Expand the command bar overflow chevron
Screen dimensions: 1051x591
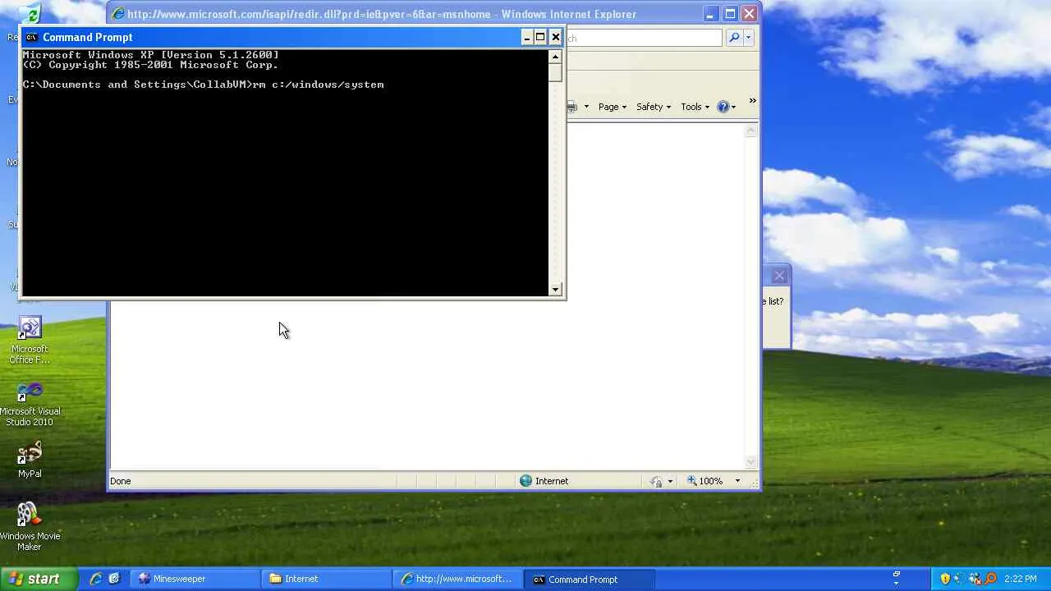click(x=752, y=102)
